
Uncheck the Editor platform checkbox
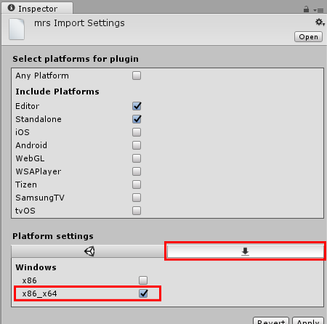click(137, 106)
